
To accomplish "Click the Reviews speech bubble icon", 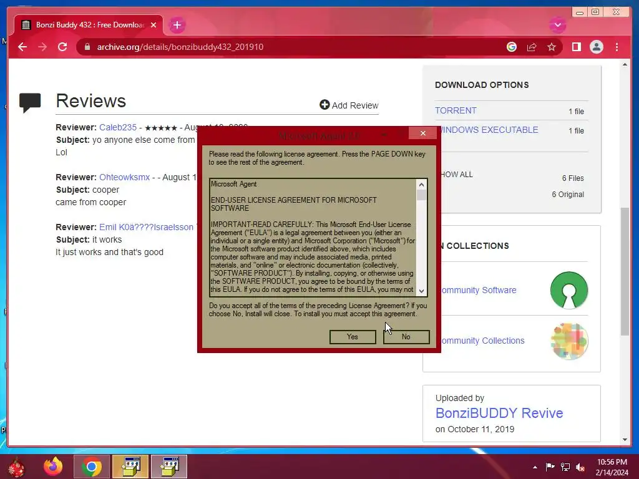I will click(30, 103).
